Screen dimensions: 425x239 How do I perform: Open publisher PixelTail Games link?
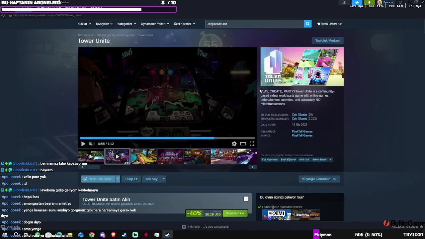(x=302, y=135)
